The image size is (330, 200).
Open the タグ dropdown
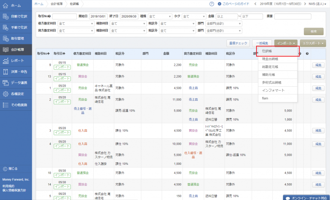pyautogui.click(x=194, y=16)
